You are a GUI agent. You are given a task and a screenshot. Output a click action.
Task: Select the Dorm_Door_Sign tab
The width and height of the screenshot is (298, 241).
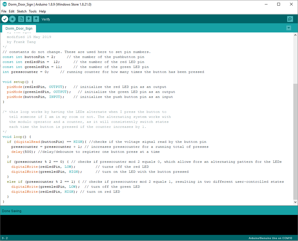[x=19, y=28]
